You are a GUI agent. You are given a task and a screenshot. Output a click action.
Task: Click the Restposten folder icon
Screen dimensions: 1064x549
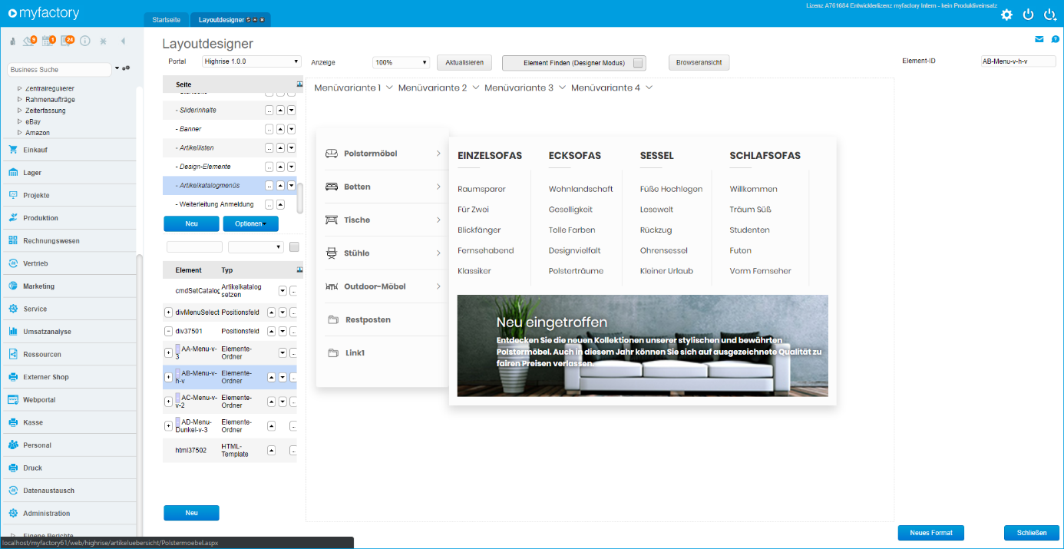(x=333, y=319)
